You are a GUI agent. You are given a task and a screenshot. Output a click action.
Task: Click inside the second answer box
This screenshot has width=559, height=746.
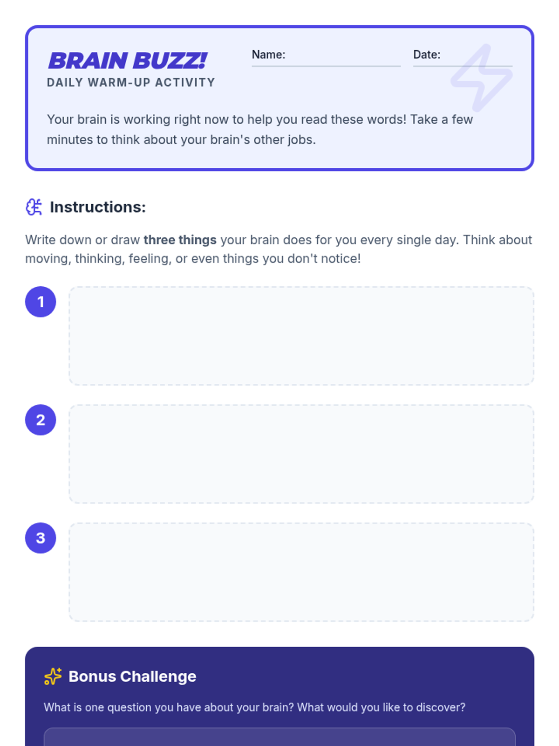tap(301, 454)
